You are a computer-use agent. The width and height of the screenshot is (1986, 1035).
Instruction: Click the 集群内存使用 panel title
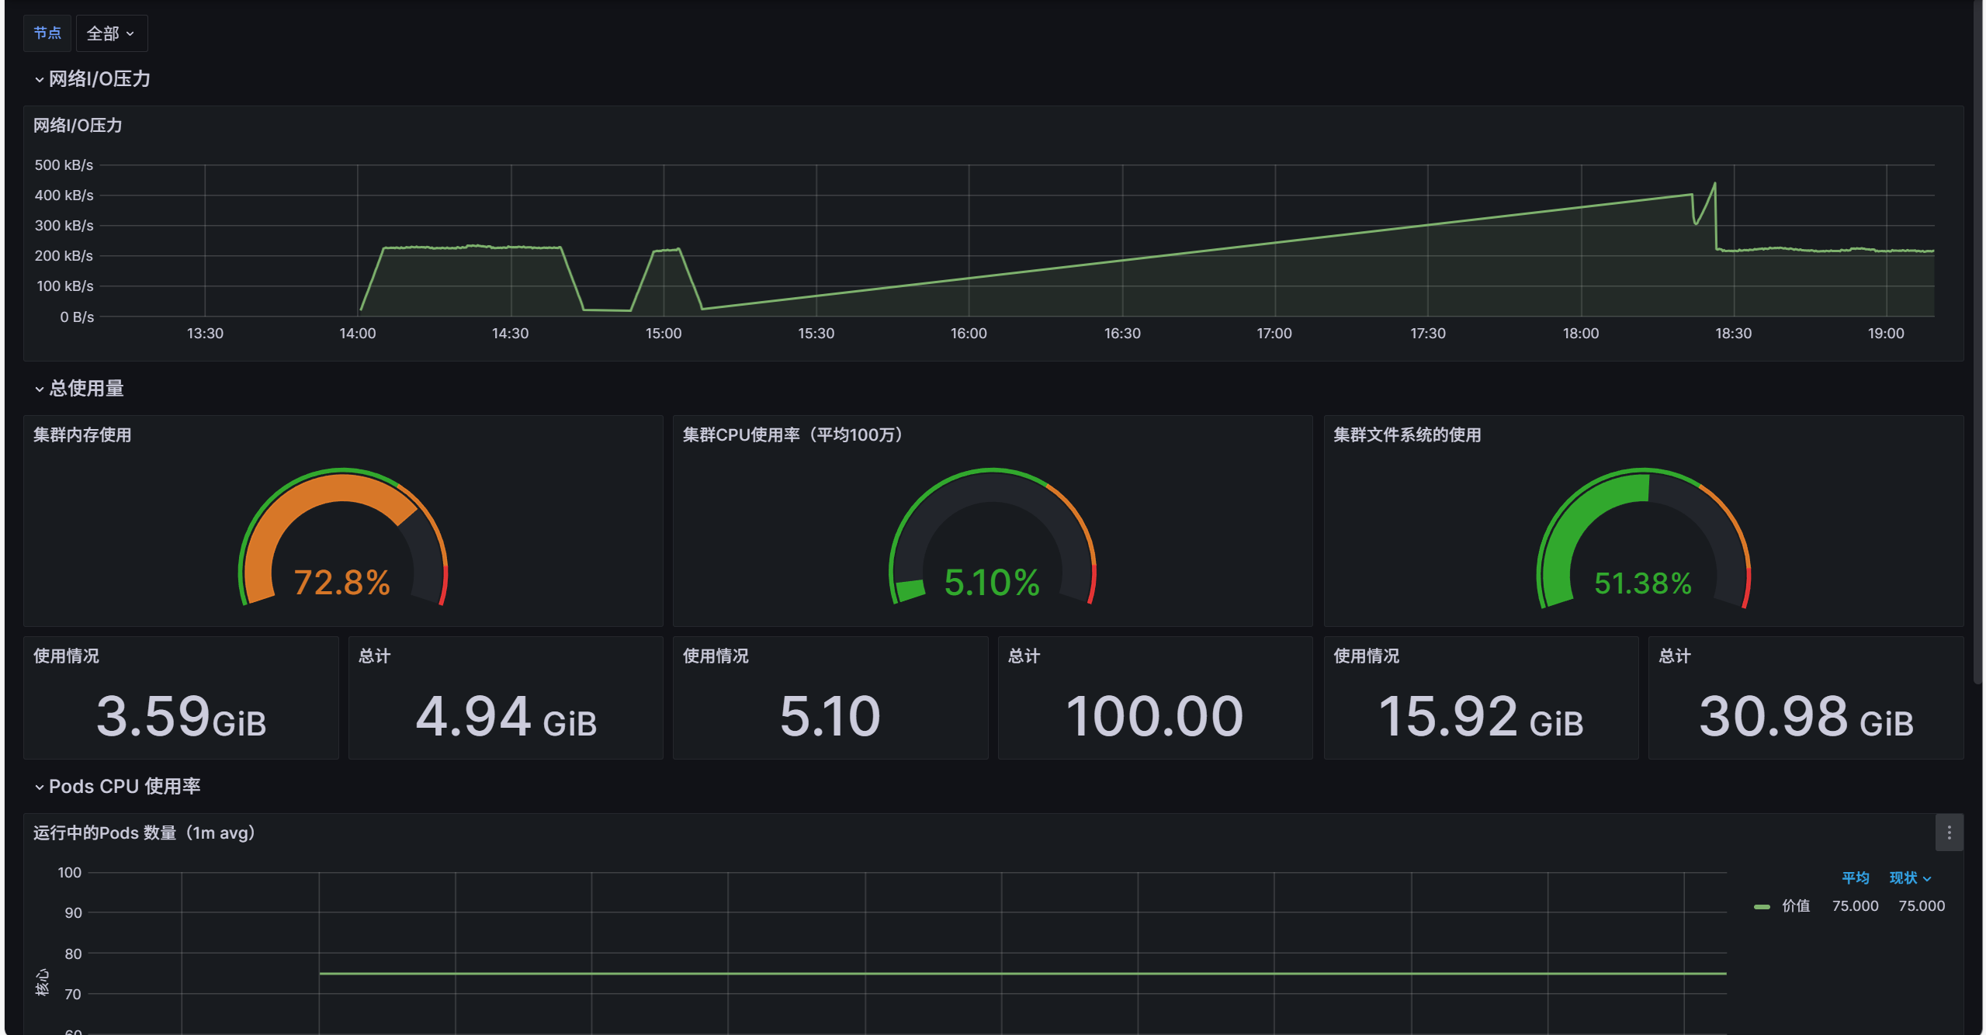tap(82, 434)
